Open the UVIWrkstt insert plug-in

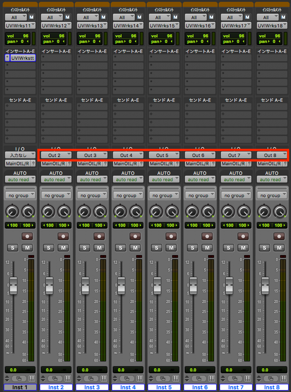pyautogui.click(x=23, y=58)
